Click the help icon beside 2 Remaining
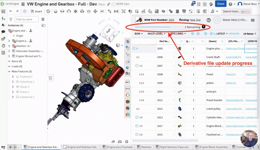This screenshot has height=150, width=260. tap(204, 27)
